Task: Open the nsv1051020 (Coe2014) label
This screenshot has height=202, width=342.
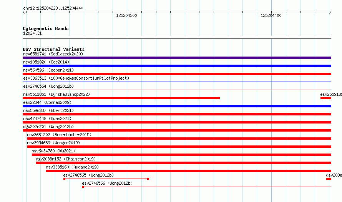Action: 46,62
